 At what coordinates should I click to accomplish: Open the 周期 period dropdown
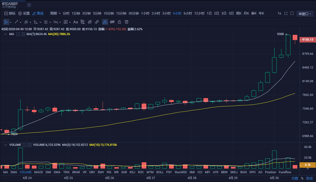point(55,13)
